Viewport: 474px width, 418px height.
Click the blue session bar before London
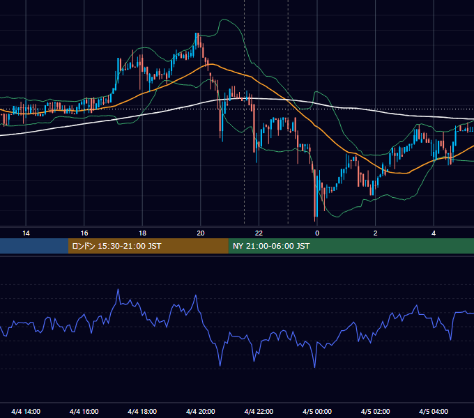[x=34, y=246]
